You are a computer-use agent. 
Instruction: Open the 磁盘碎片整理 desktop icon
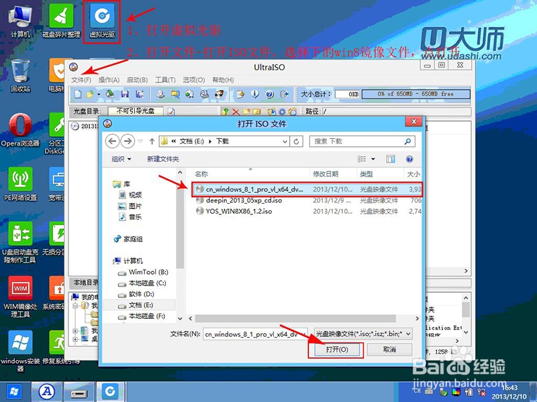(x=61, y=21)
